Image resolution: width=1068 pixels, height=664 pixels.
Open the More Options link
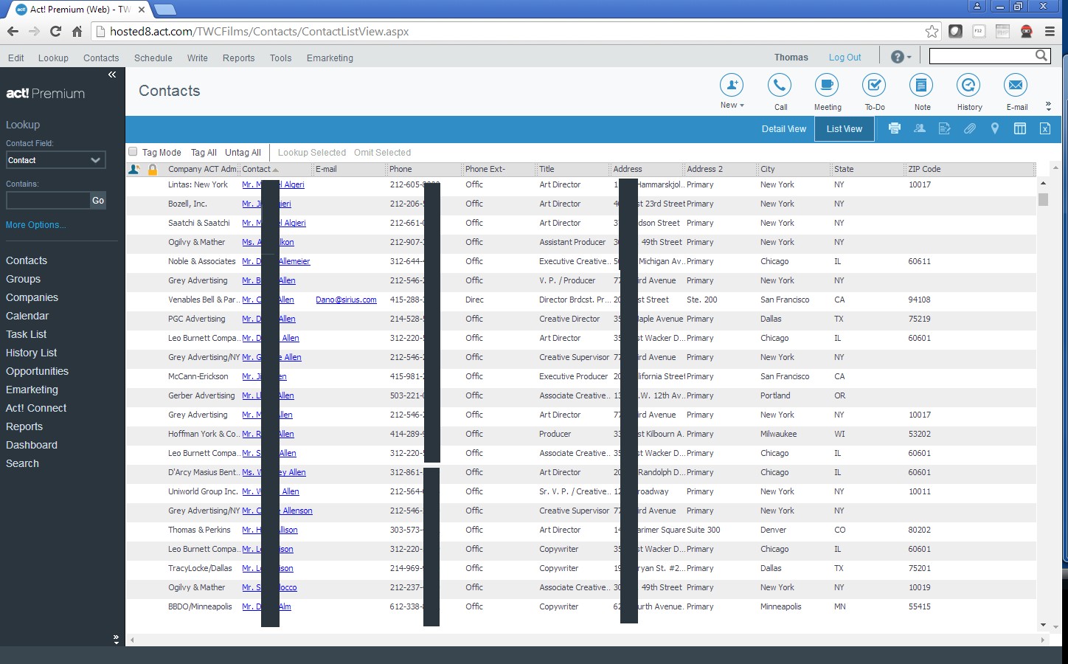[36, 225]
